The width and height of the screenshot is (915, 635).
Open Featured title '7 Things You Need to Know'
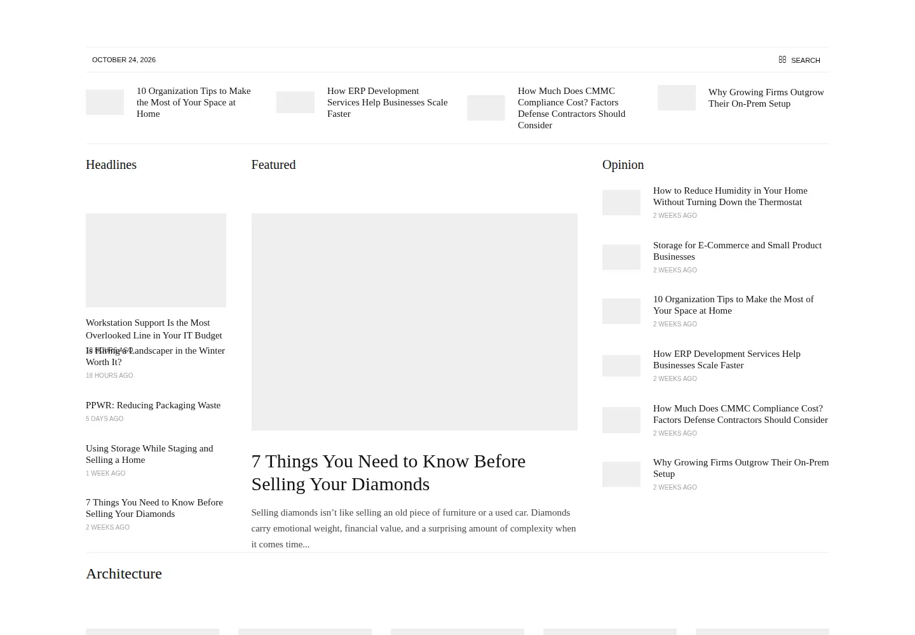[x=388, y=472]
